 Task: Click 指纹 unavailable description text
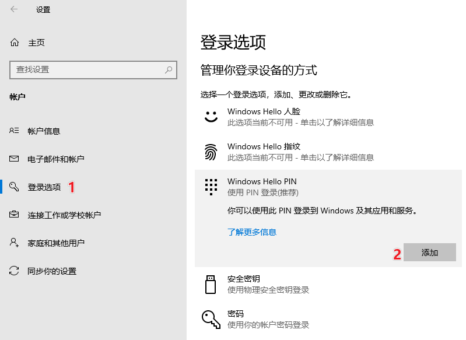click(301, 157)
